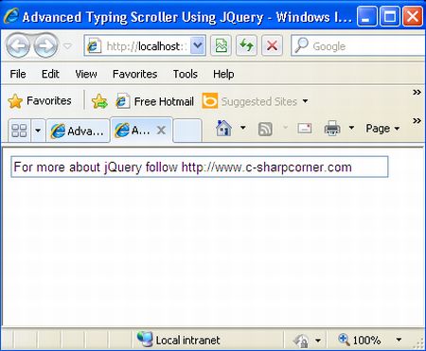Image resolution: width=426 pixels, height=351 pixels.
Task: Open the Protected Mode security status icon
Action: (300, 341)
